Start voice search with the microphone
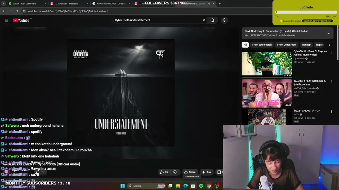Screen dimensions: 339x190 coord(224,20)
